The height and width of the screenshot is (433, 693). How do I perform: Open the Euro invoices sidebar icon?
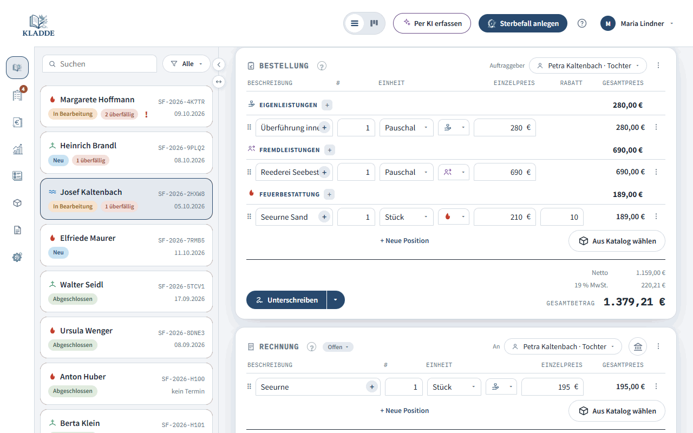point(17,122)
